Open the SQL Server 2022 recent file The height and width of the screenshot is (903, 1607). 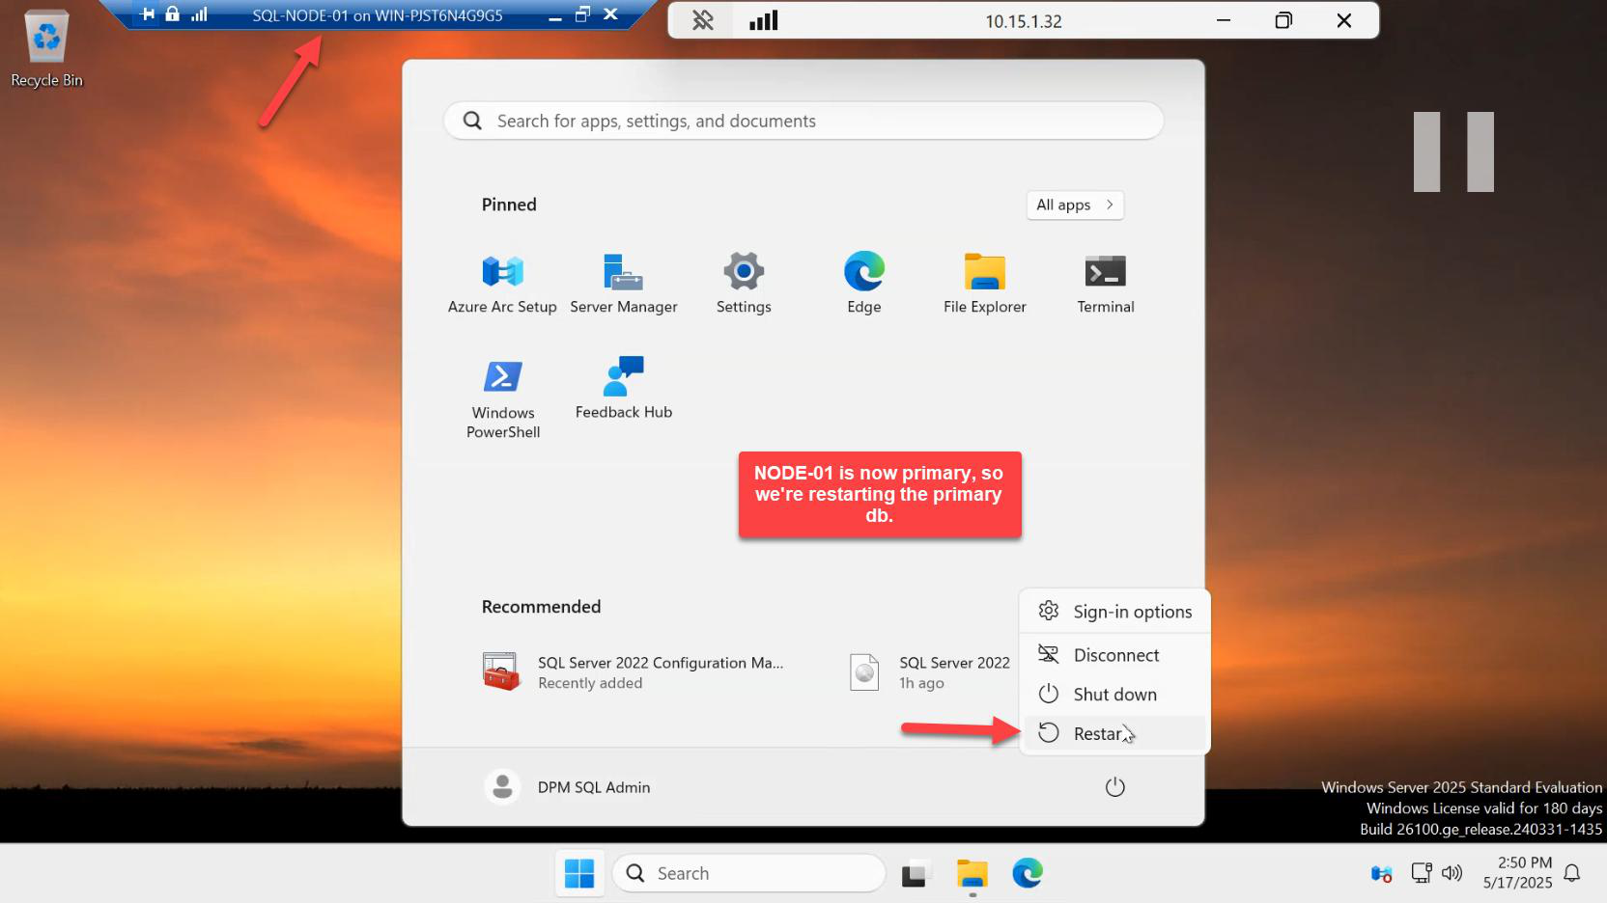click(929, 671)
